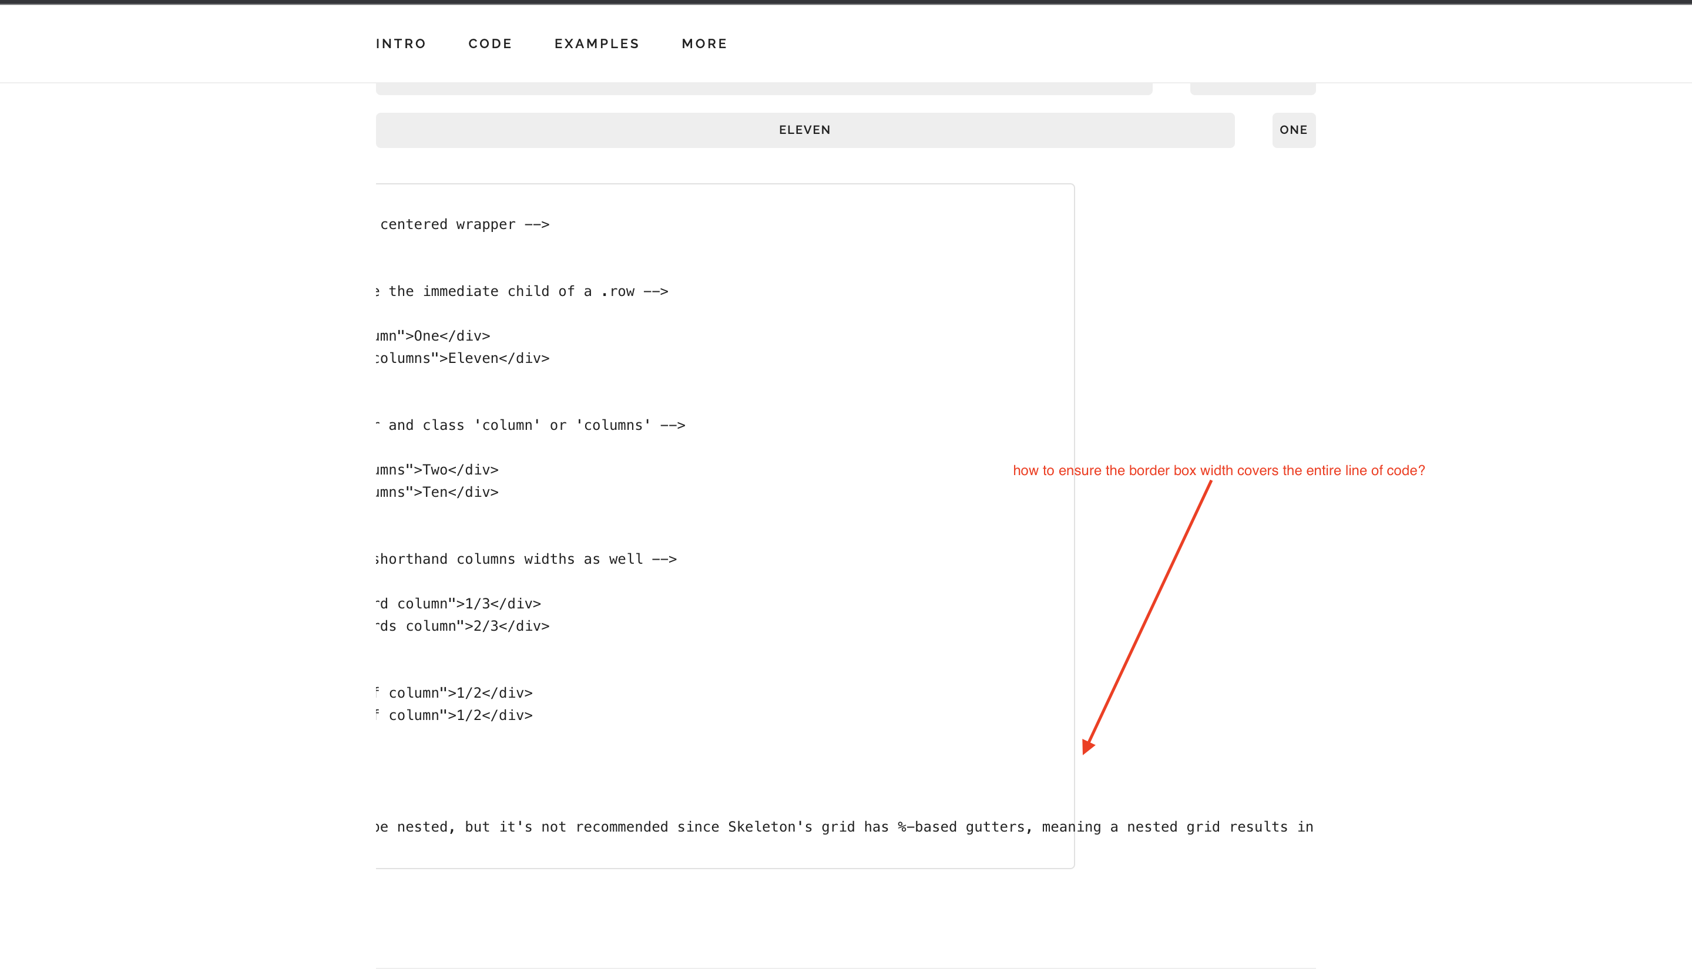Click the 'column' or 'columns' comment line

[x=531, y=425]
